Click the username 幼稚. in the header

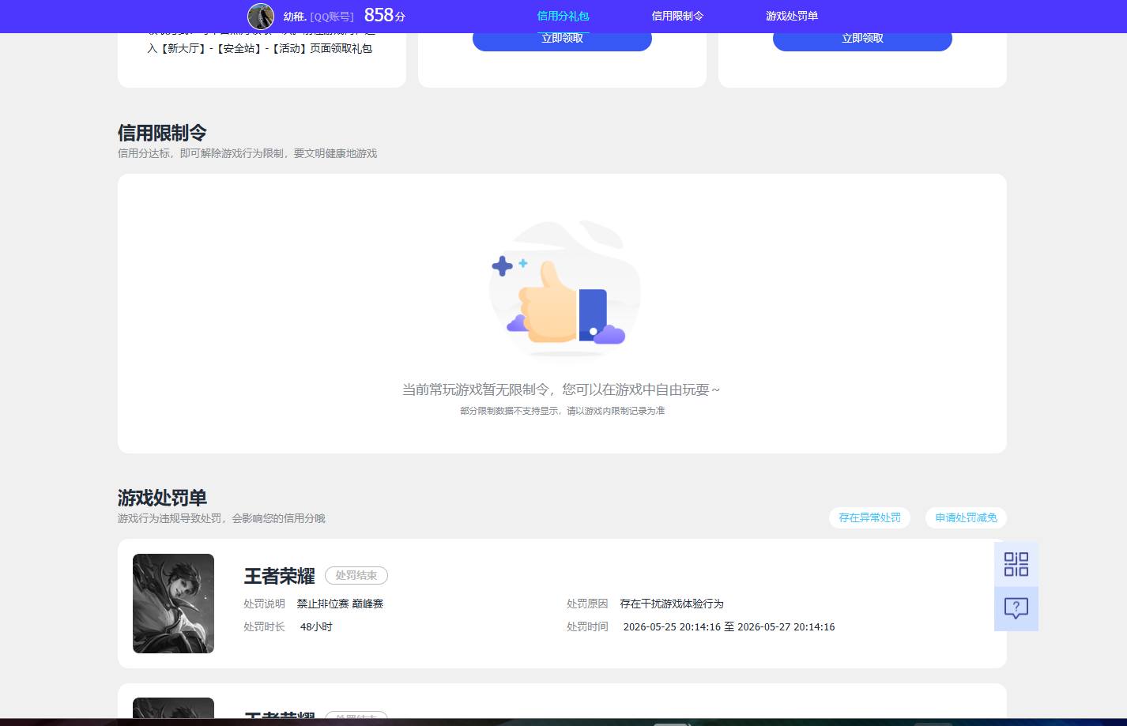[295, 17]
